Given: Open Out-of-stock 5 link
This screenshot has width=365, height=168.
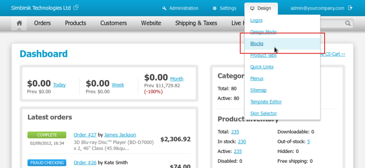Looking at the screenshot, I should pos(308,141).
